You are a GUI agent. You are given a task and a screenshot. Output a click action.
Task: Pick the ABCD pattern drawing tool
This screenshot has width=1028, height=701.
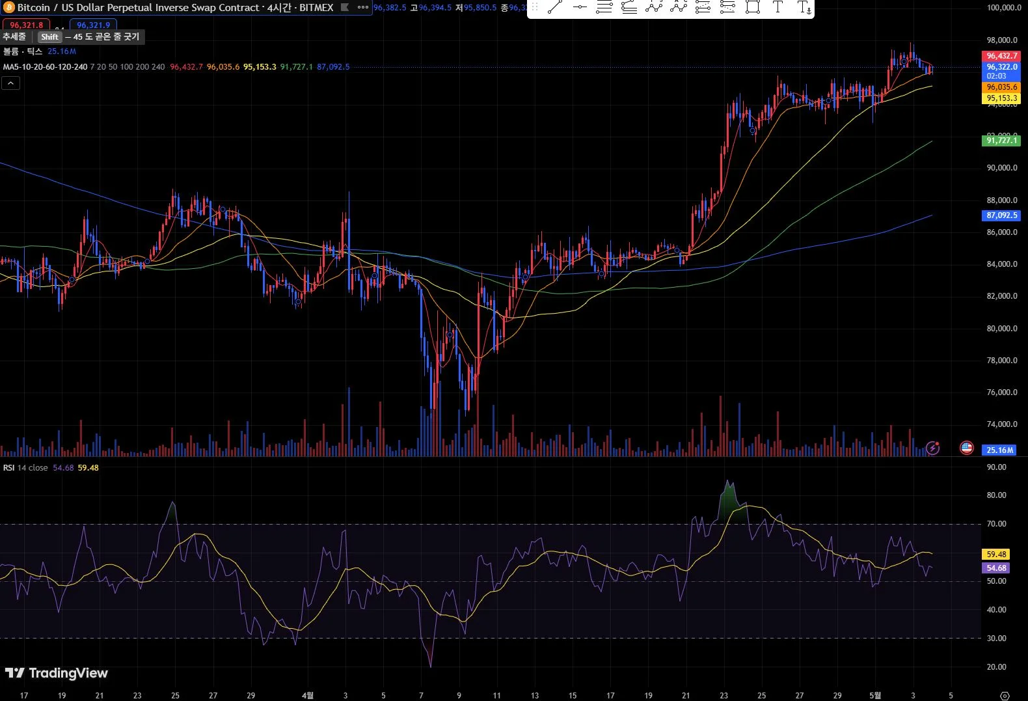(x=678, y=8)
